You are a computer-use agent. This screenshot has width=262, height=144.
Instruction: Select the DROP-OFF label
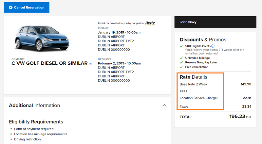(x=104, y=59)
